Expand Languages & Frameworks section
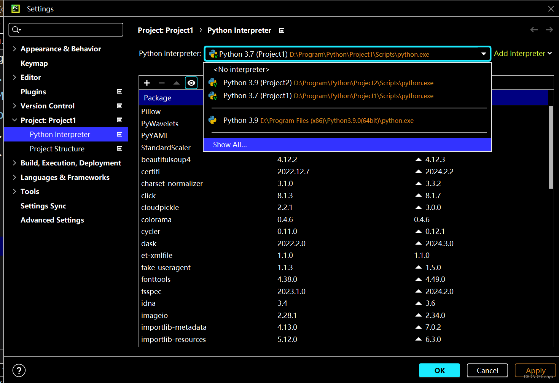The image size is (559, 383). coord(14,177)
